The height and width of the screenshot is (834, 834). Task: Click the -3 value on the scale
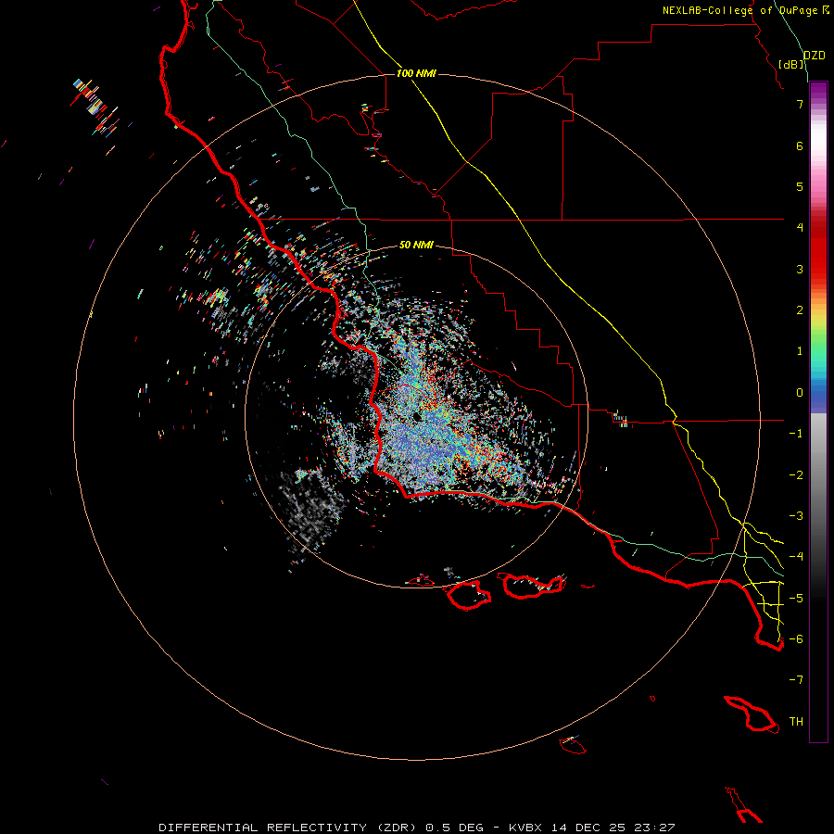pyautogui.click(x=796, y=516)
